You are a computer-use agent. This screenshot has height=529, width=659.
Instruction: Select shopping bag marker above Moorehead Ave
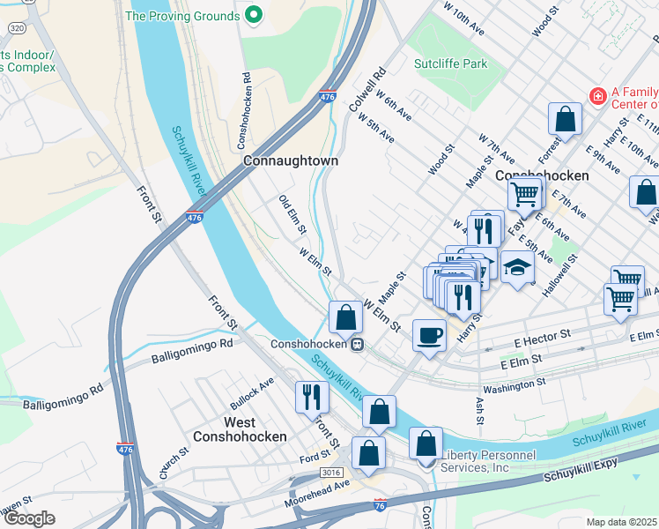(368, 454)
